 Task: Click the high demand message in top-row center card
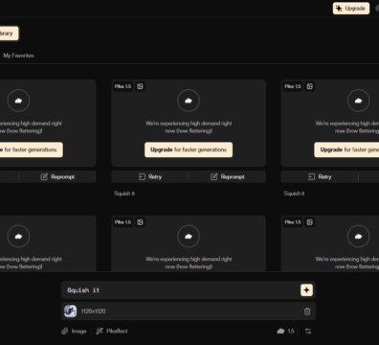[189, 126]
